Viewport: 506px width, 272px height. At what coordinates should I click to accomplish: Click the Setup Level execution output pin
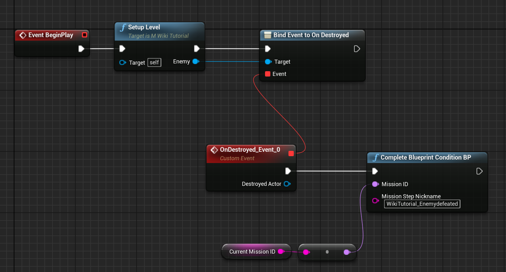[197, 48]
